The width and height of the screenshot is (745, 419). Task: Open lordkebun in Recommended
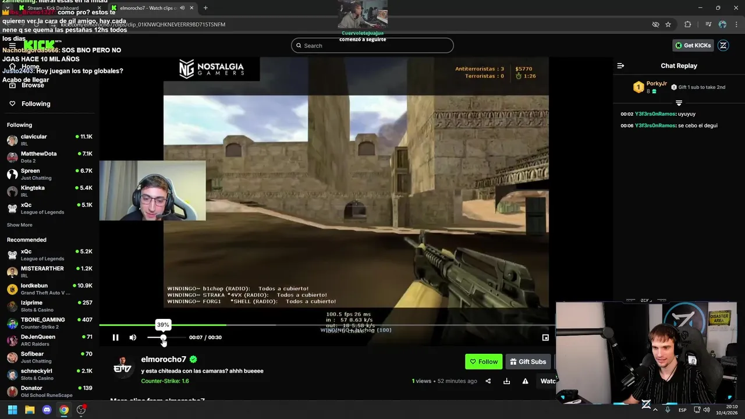[x=49, y=289]
